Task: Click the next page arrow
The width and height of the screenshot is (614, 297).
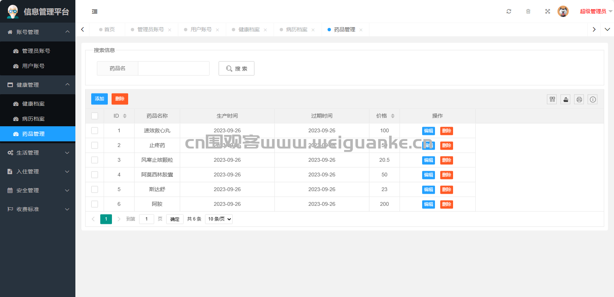Action: (x=119, y=219)
